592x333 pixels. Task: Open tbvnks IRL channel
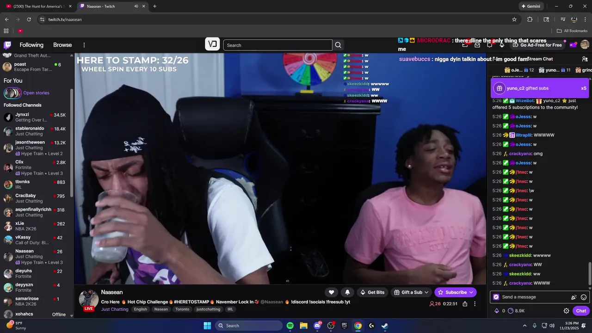tap(36, 185)
